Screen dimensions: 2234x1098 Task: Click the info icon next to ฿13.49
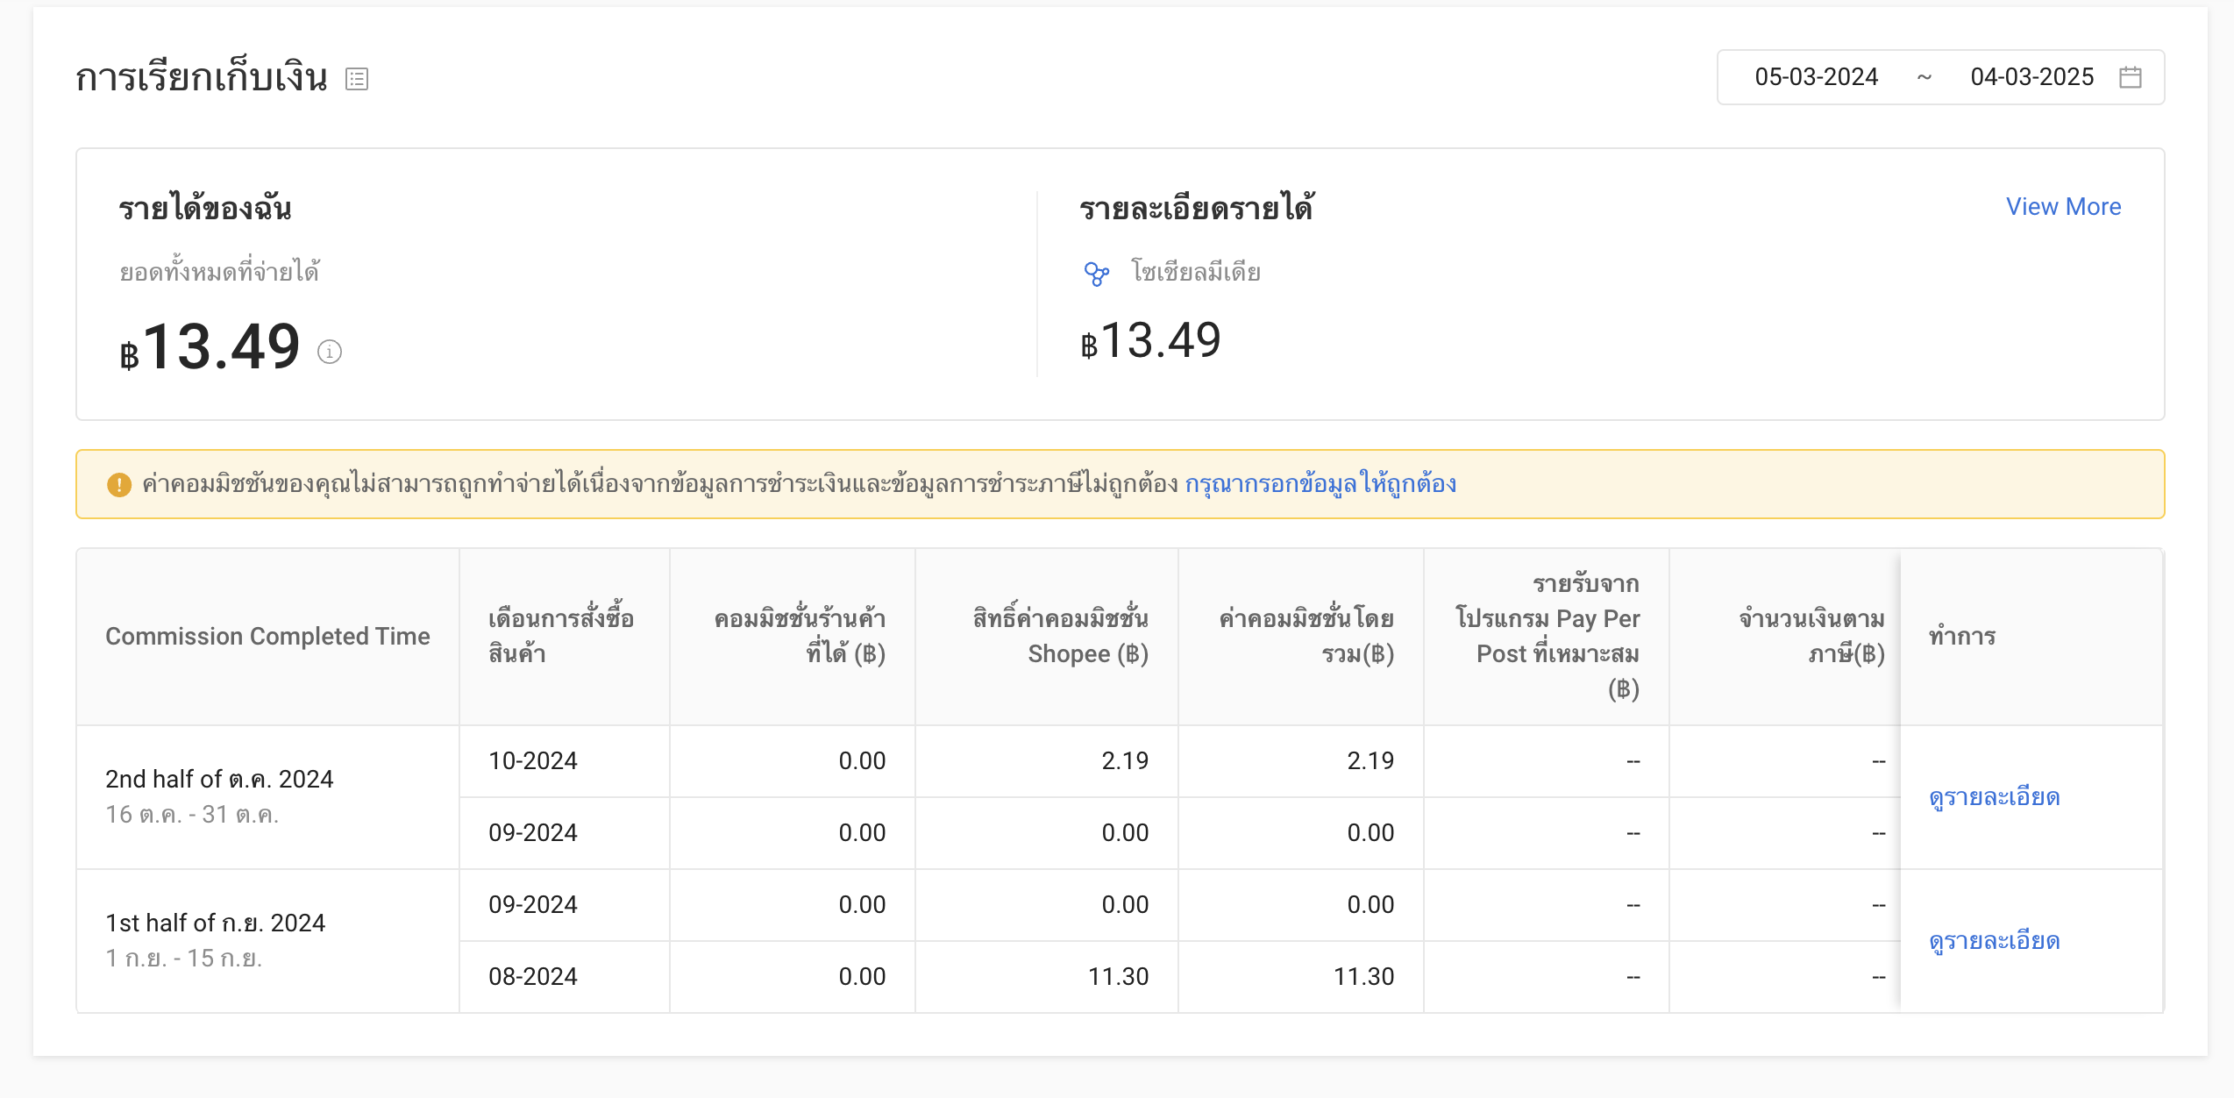(x=330, y=352)
